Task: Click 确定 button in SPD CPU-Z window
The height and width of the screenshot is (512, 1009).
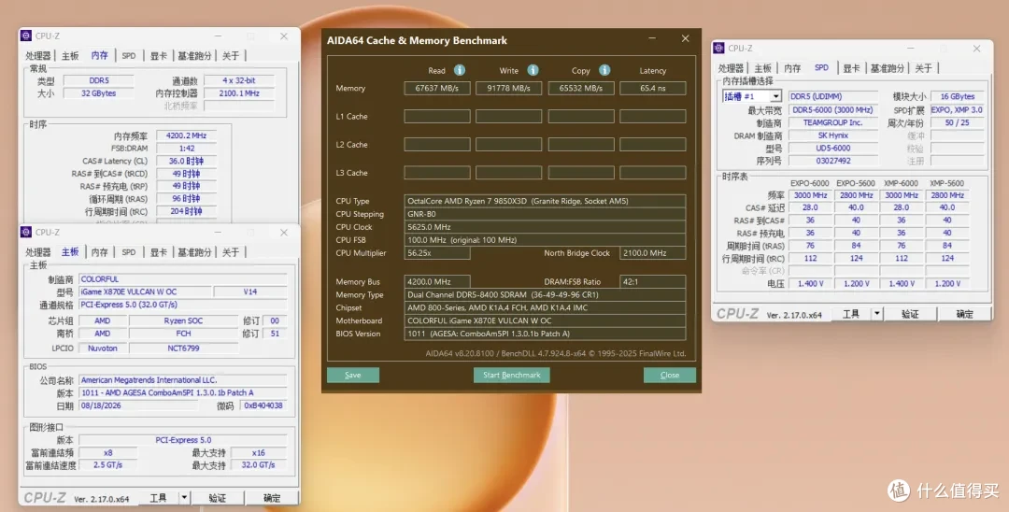Action: click(x=964, y=314)
